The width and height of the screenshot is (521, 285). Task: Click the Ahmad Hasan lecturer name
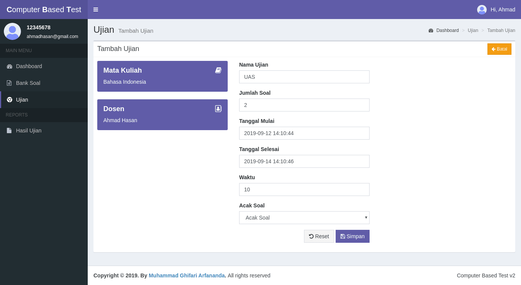point(120,120)
